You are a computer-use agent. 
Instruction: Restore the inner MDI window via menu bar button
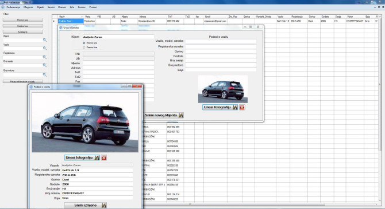379,7
